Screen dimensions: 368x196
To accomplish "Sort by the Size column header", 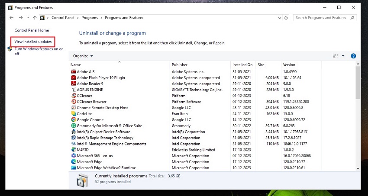I will tap(268, 65).
